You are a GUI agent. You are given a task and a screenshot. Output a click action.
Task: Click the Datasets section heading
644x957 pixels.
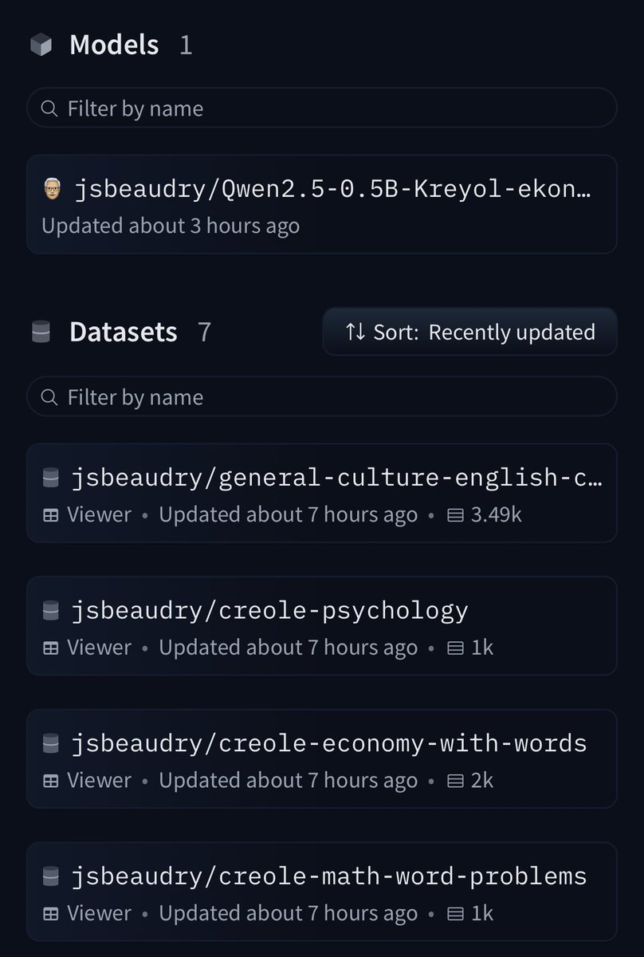click(x=124, y=332)
